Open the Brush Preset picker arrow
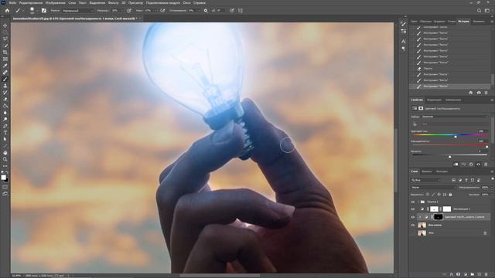This screenshot has width=495, height=278. click(37, 10)
